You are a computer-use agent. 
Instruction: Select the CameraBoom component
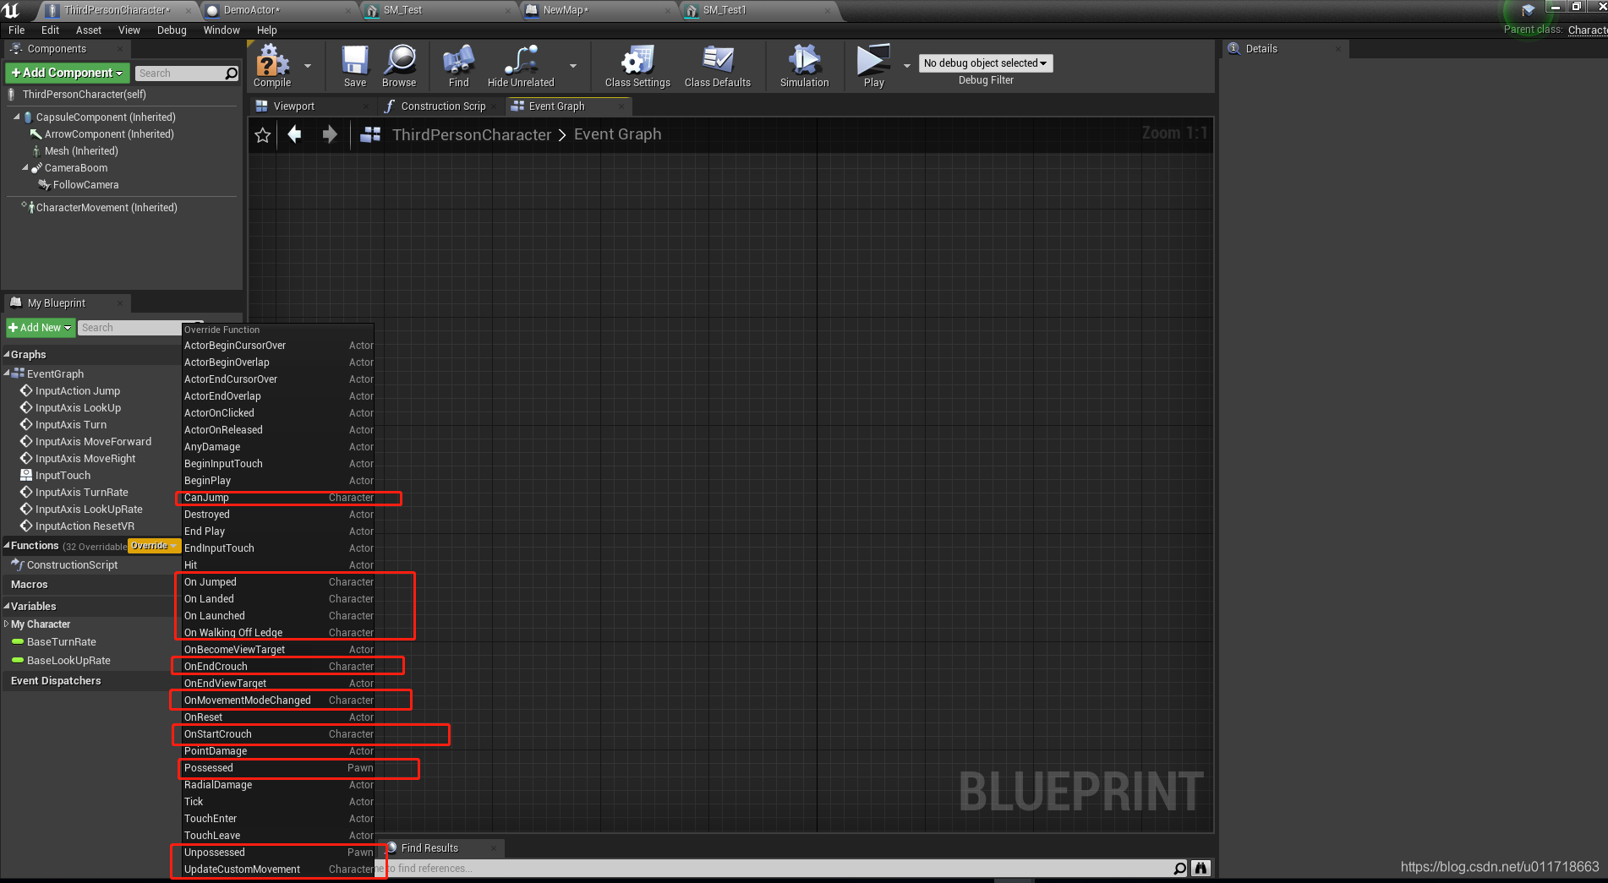(x=76, y=168)
